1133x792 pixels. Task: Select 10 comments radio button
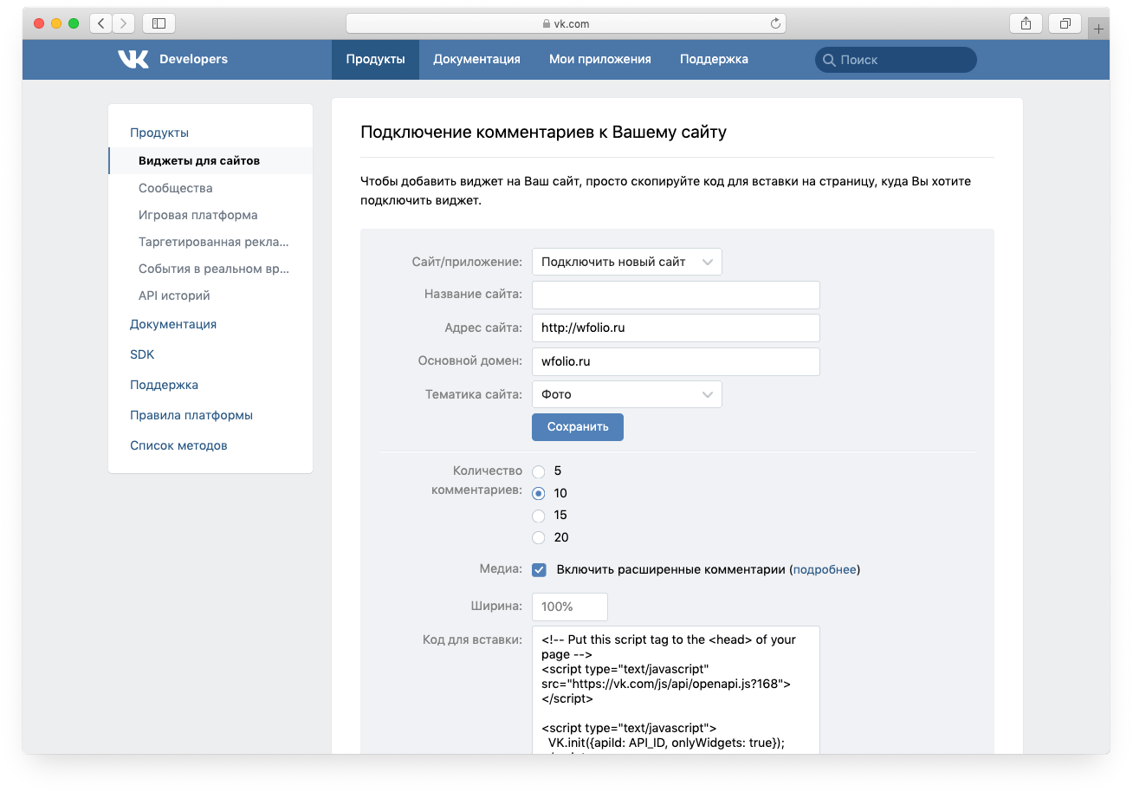(x=539, y=494)
